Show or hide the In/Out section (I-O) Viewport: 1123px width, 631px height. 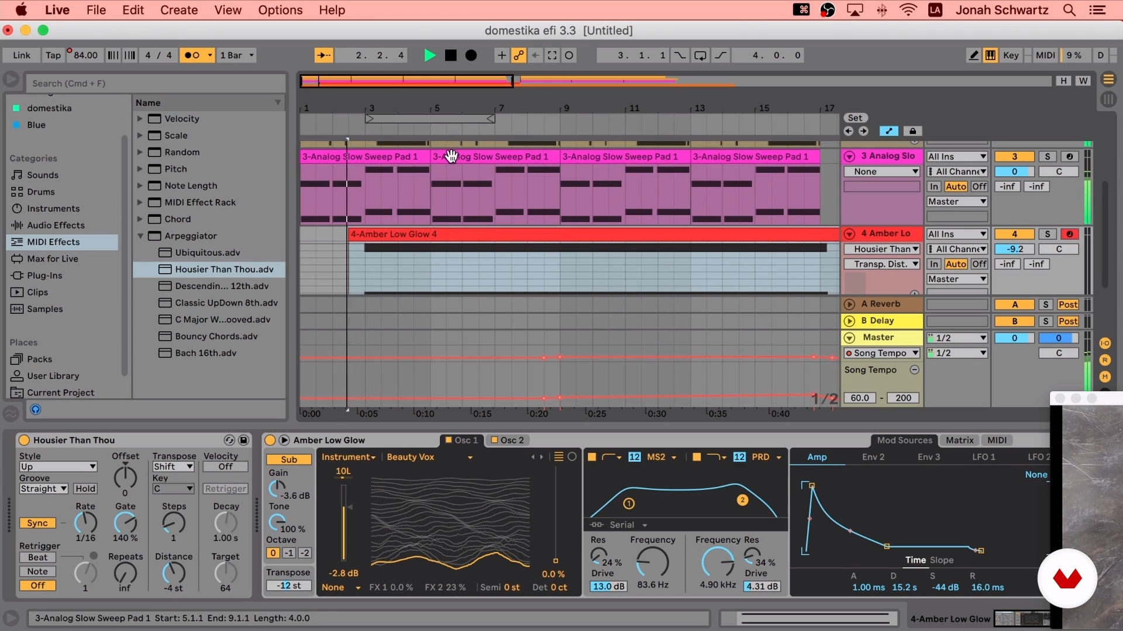1105,344
